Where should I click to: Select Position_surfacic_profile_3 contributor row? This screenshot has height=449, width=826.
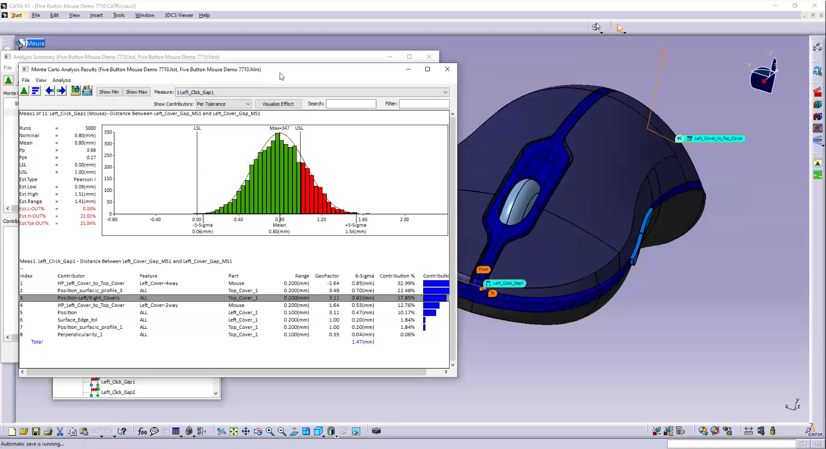(x=90, y=291)
